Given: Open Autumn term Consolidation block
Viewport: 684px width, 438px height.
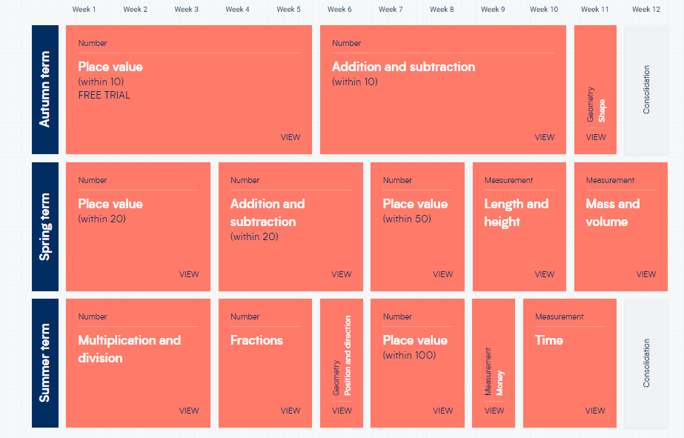Looking at the screenshot, I should pyautogui.click(x=646, y=90).
